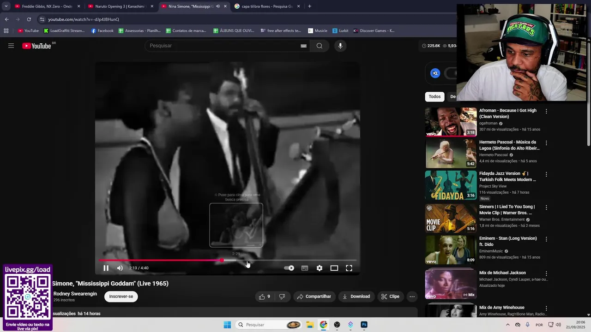Image resolution: width=591 pixels, height=332 pixels.
Task: Open the ÁLBUNS QUE OUVI bookmark
Action: 234,31
